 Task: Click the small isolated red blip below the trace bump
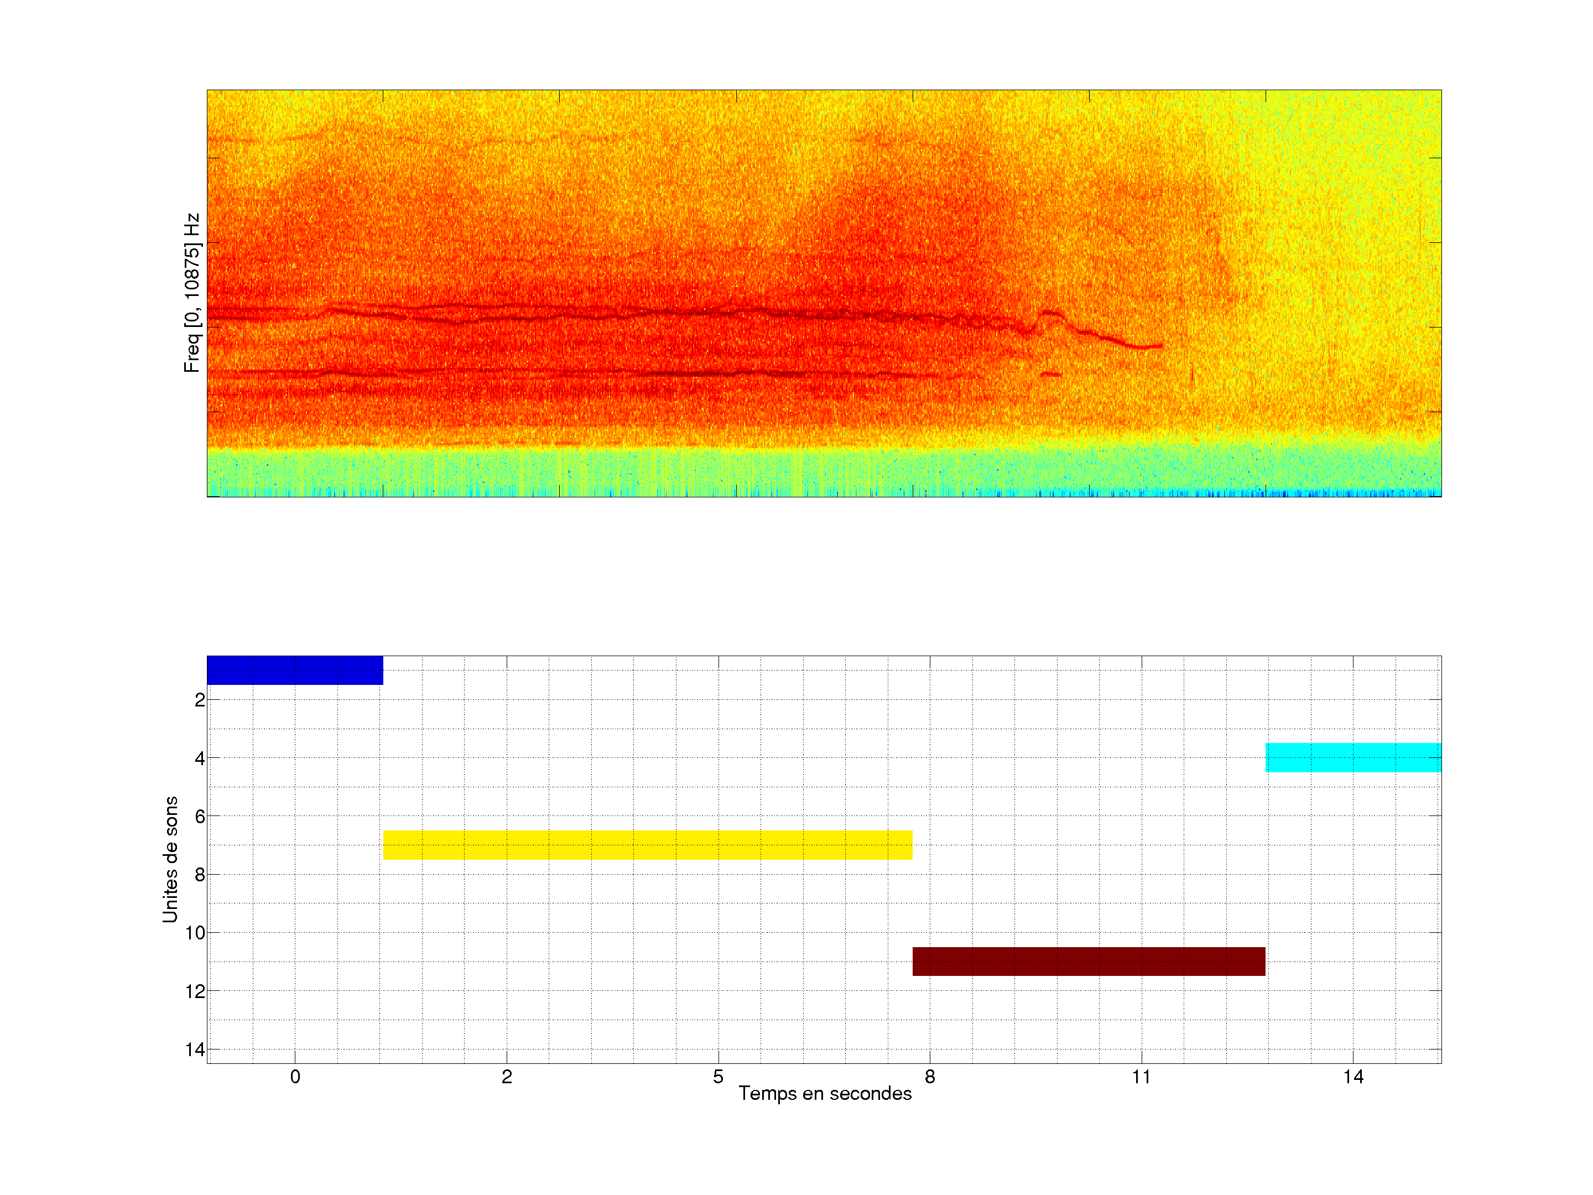point(1051,375)
